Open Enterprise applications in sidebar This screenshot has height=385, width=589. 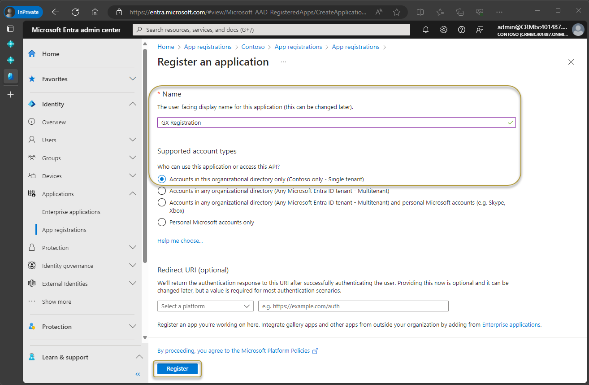[x=71, y=212]
